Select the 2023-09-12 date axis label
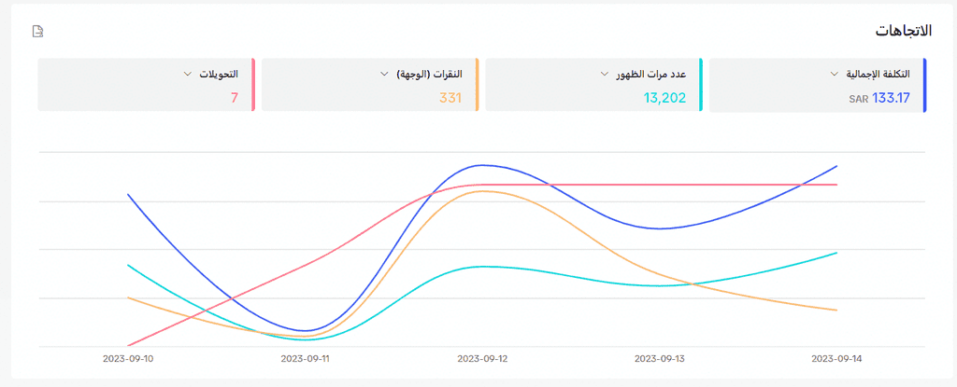The width and height of the screenshot is (957, 387). click(482, 358)
